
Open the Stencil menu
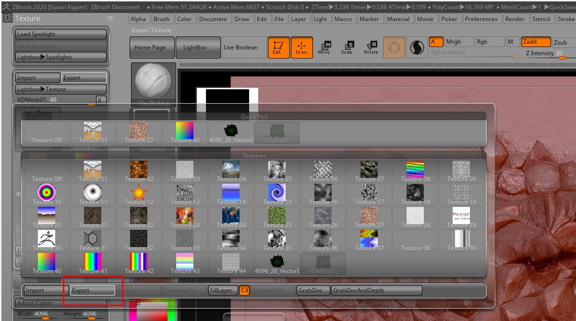pos(541,19)
